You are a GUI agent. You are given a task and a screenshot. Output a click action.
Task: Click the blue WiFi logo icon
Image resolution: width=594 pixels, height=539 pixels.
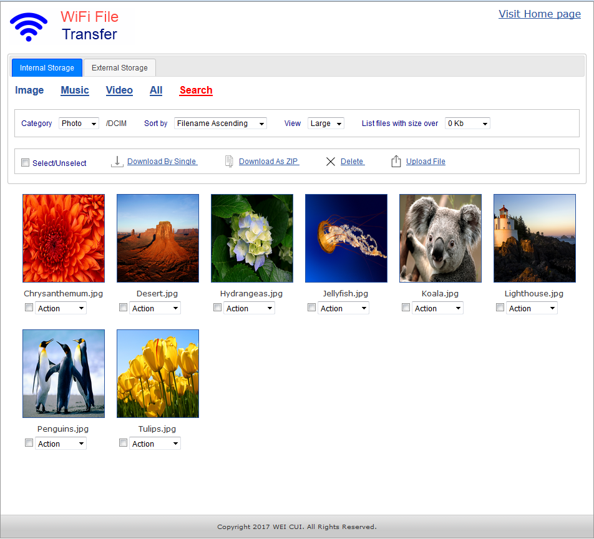[29, 26]
